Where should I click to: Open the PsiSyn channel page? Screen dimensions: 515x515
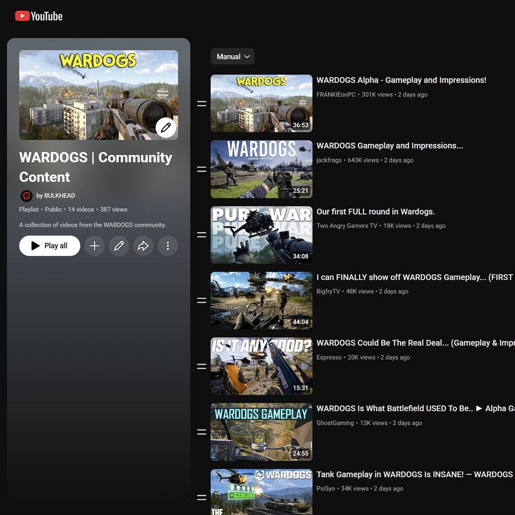click(326, 489)
